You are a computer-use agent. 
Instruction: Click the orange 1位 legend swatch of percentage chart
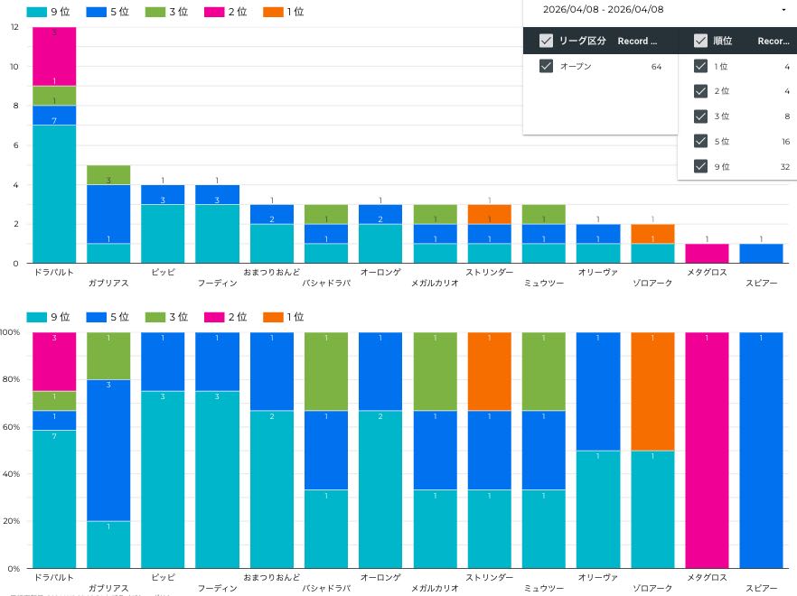275,317
